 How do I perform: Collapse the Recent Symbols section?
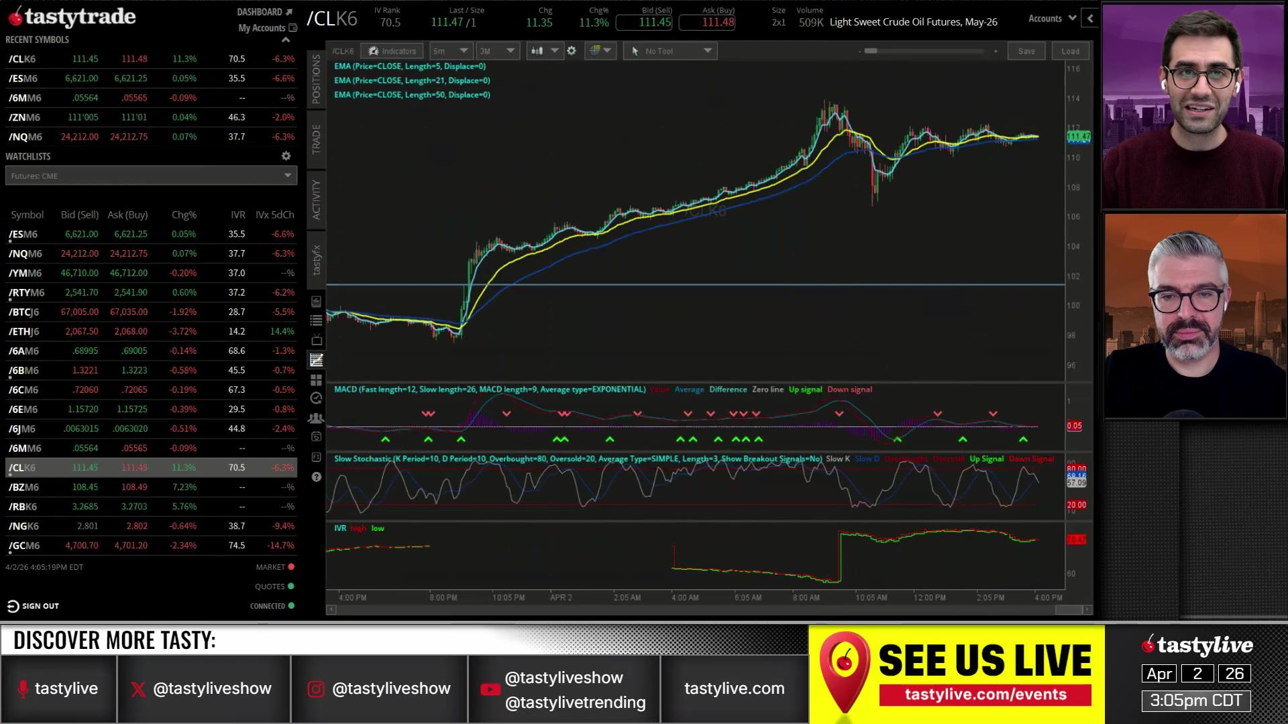pos(286,40)
